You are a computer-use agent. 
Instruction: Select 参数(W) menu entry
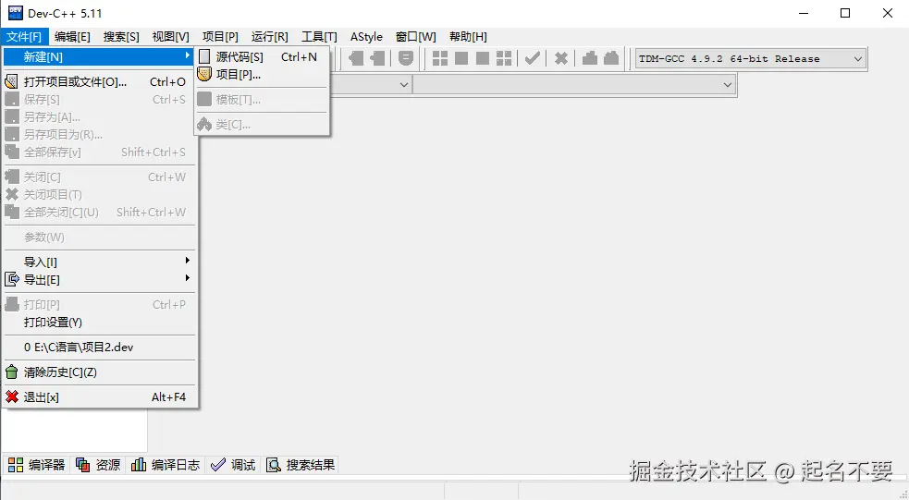pos(100,237)
